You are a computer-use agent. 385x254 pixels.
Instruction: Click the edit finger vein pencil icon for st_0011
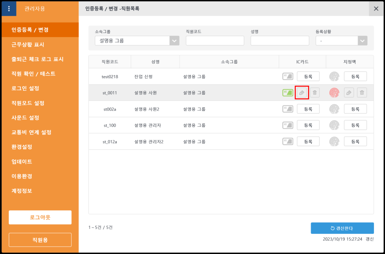pyautogui.click(x=349, y=93)
